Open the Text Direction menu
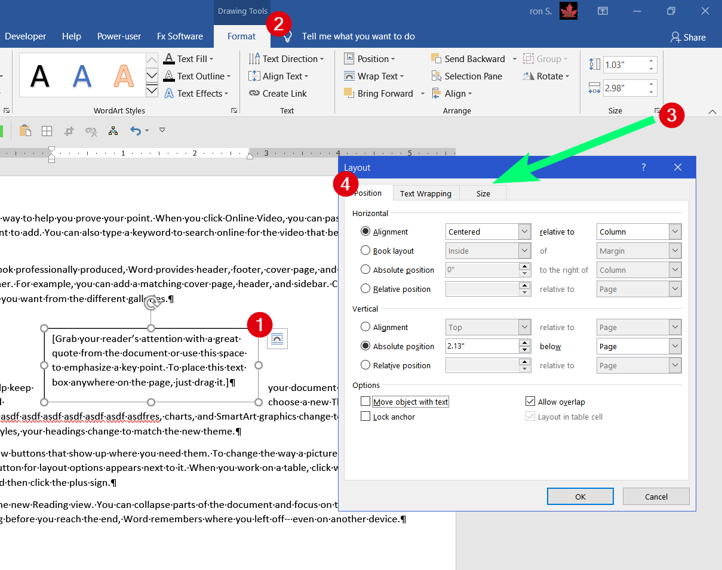Viewport: 722px width, 570px height. [x=286, y=58]
